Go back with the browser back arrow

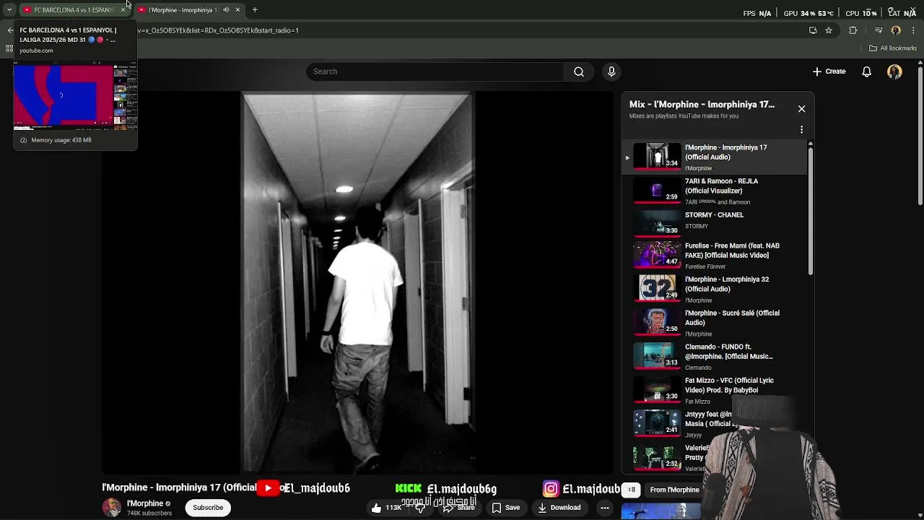click(x=10, y=30)
